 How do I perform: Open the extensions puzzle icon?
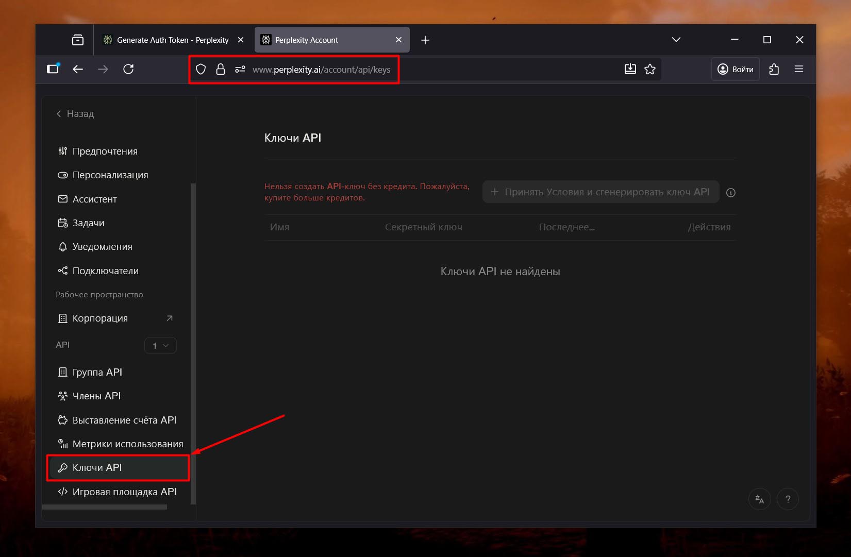774,69
